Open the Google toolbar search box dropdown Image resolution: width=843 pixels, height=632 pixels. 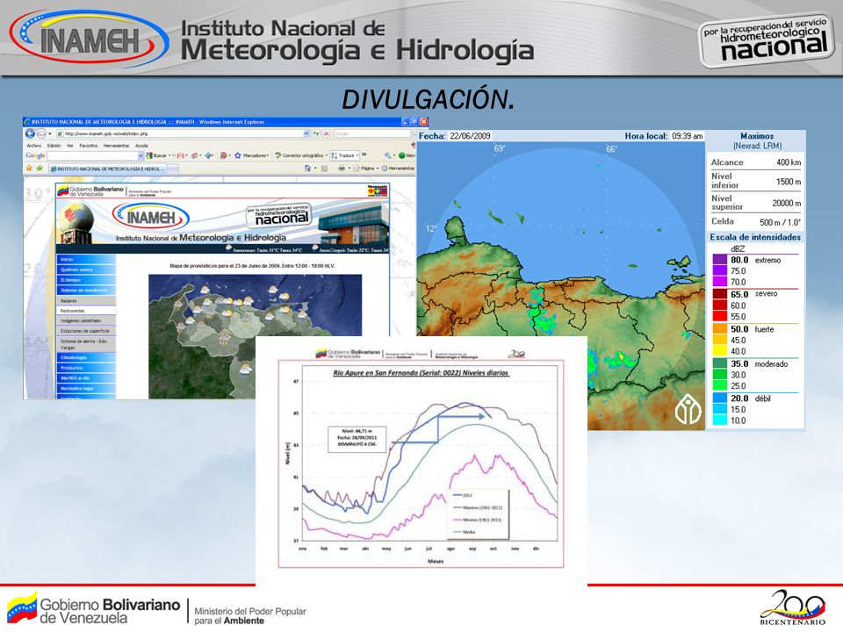[140, 155]
